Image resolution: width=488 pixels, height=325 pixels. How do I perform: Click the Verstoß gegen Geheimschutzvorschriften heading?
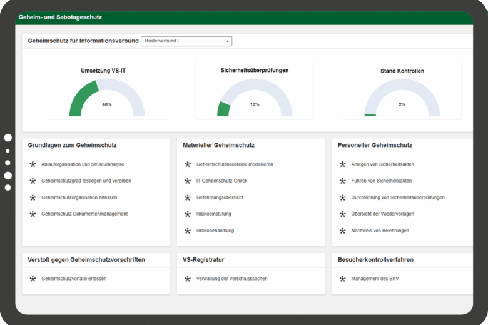[86, 260]
